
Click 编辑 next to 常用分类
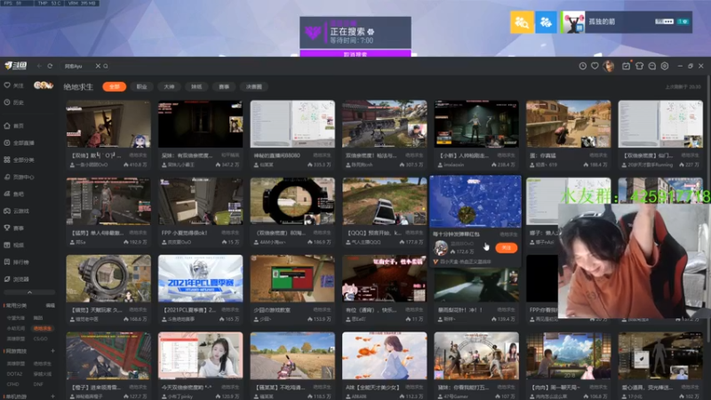tap(51, 306)
